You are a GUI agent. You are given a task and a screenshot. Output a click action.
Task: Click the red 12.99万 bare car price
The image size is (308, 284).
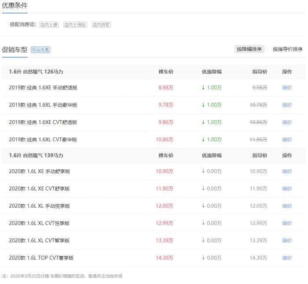point(165,223)
